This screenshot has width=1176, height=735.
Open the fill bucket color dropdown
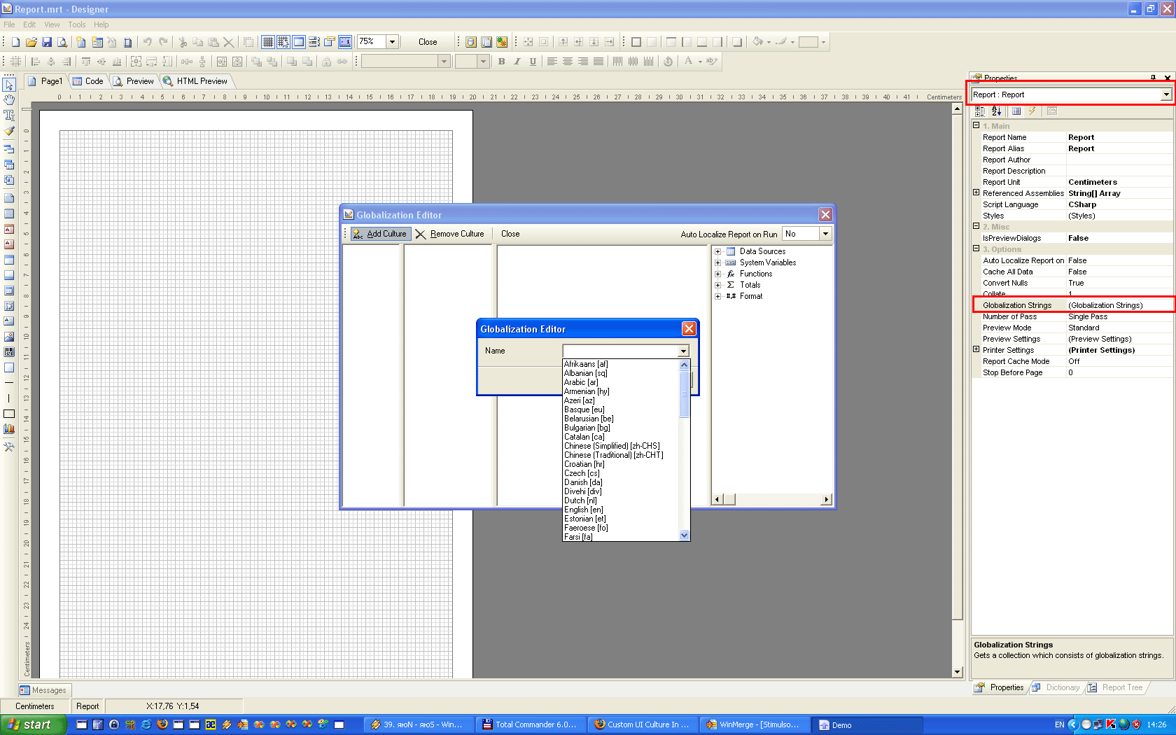[769, 42]
